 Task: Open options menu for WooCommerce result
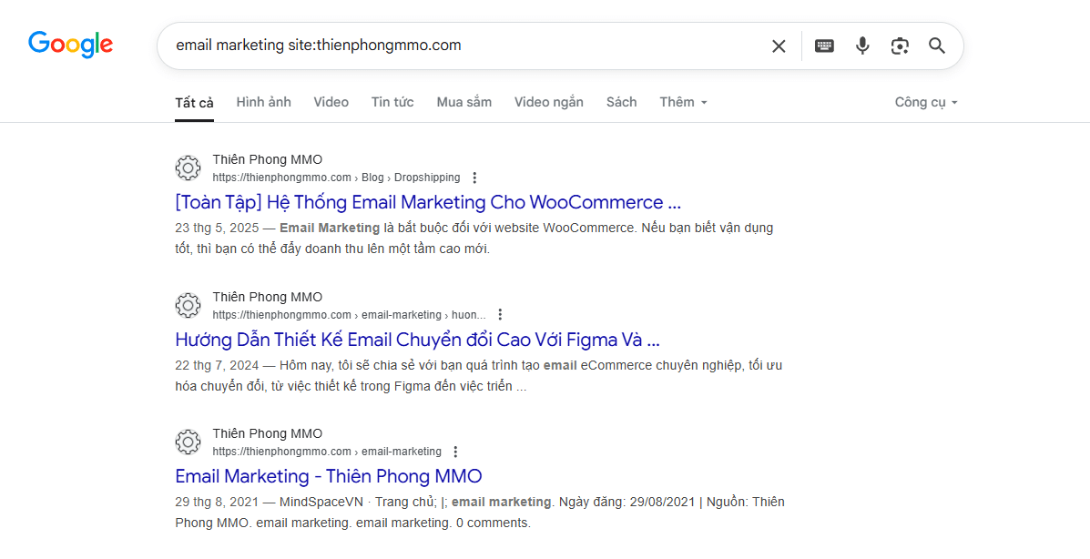click(x=474, y=178)
